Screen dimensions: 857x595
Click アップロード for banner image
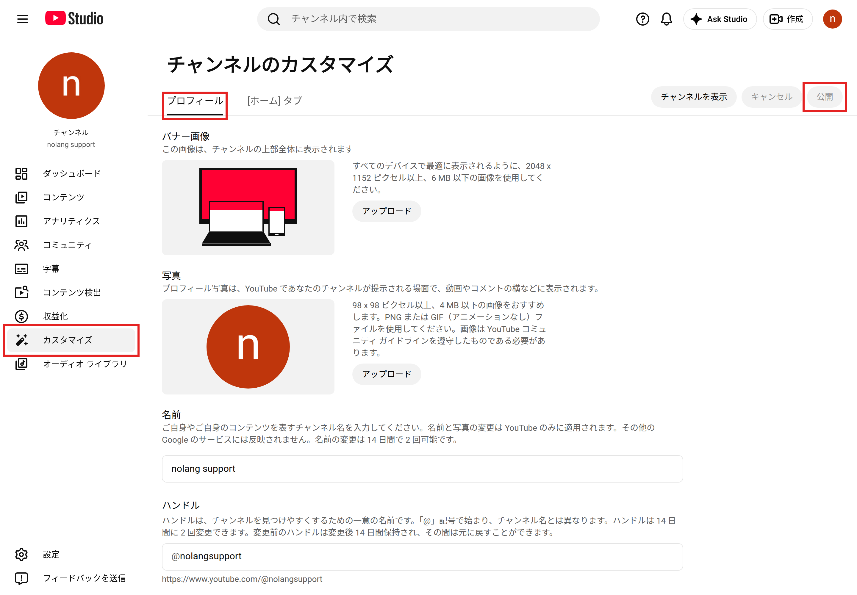click(387, 212)
